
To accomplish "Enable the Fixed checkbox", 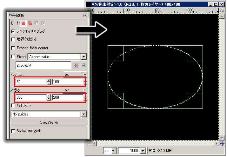I will [13, 57].
